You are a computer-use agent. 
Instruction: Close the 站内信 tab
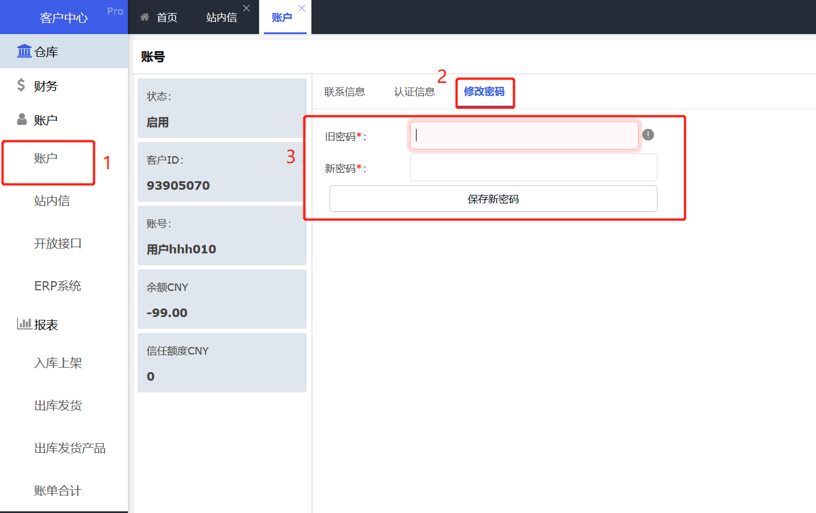(246, 8)
